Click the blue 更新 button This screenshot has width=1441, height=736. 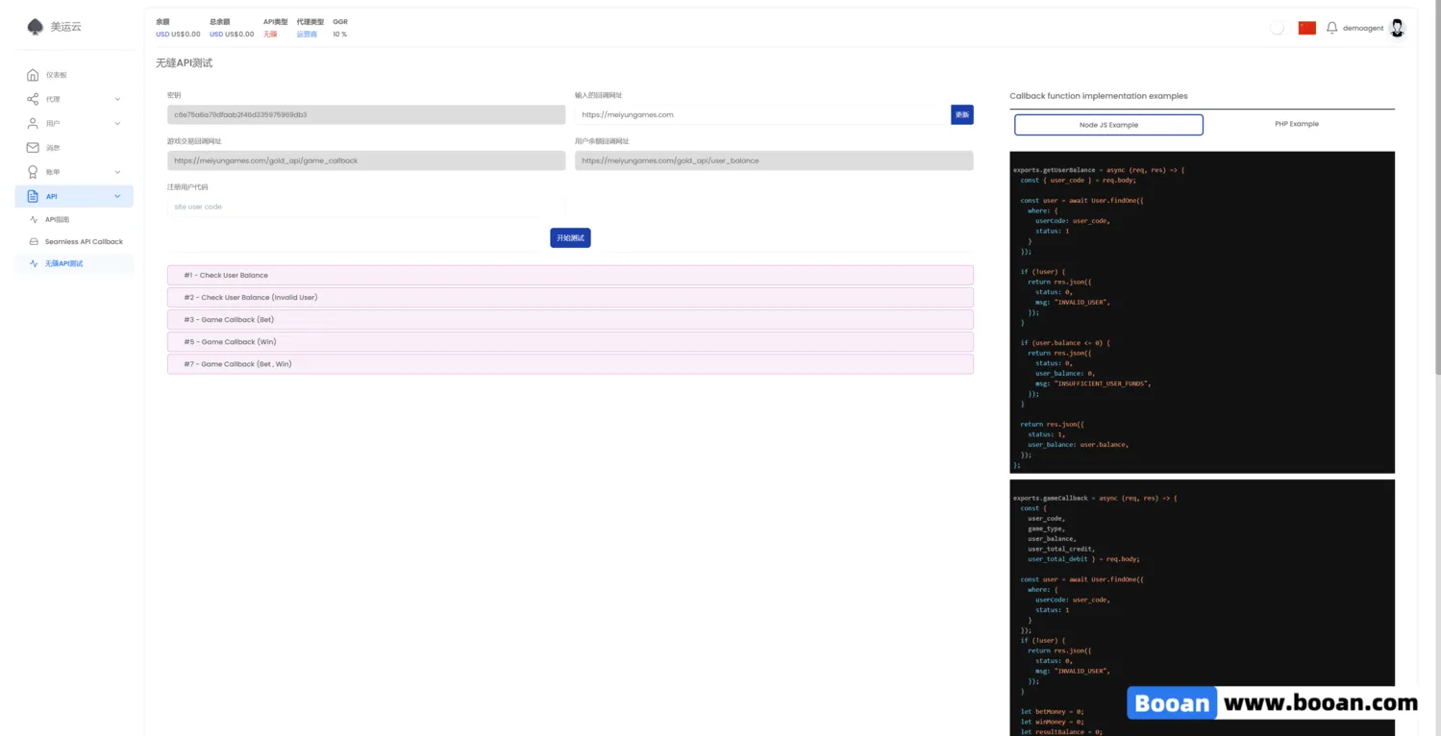tap(961, 114)
